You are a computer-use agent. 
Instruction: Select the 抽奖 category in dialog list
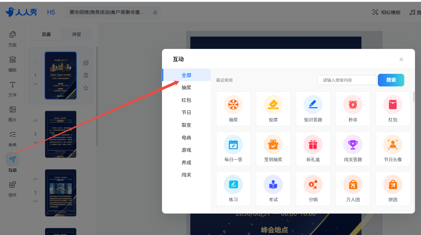pyautogui.click(x=187, y=87)
